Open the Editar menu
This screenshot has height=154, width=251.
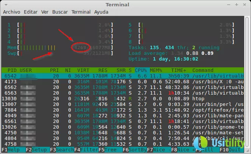click(x=31, y=12)
